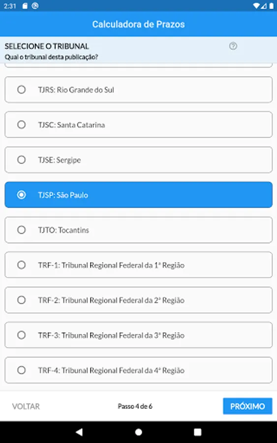Click the PRÓXIMO button
The height and width of the screenshot is (443, 277).
coord(247,406)
